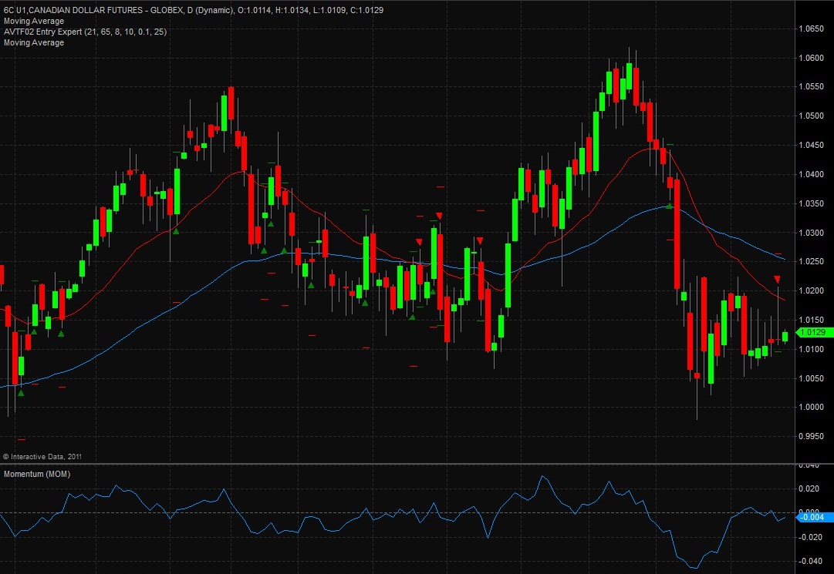Image resolution: width=834 pixels, height=574 pixels.
Task: Click the 1.0500 price axis label
Action: click(x=812, y=116)
